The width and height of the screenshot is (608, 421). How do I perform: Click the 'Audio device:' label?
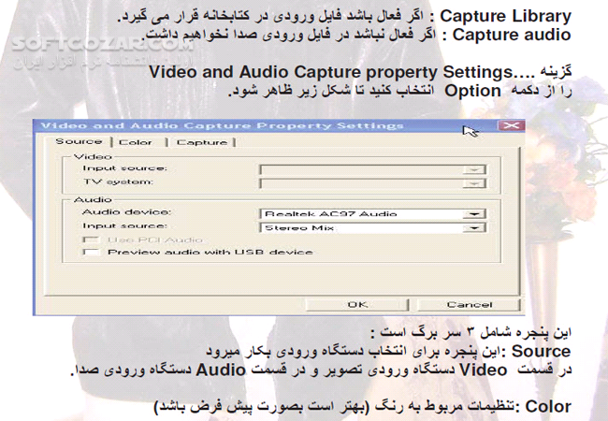[126, 212]
